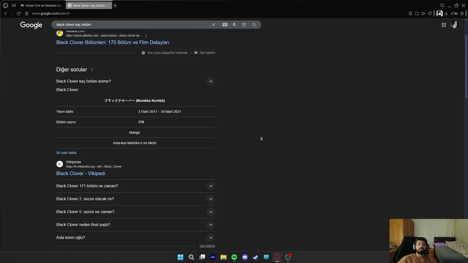Viewport: 468px width, 263px height.
Task: Search by image with Lens icon
Action: [244, 24]
